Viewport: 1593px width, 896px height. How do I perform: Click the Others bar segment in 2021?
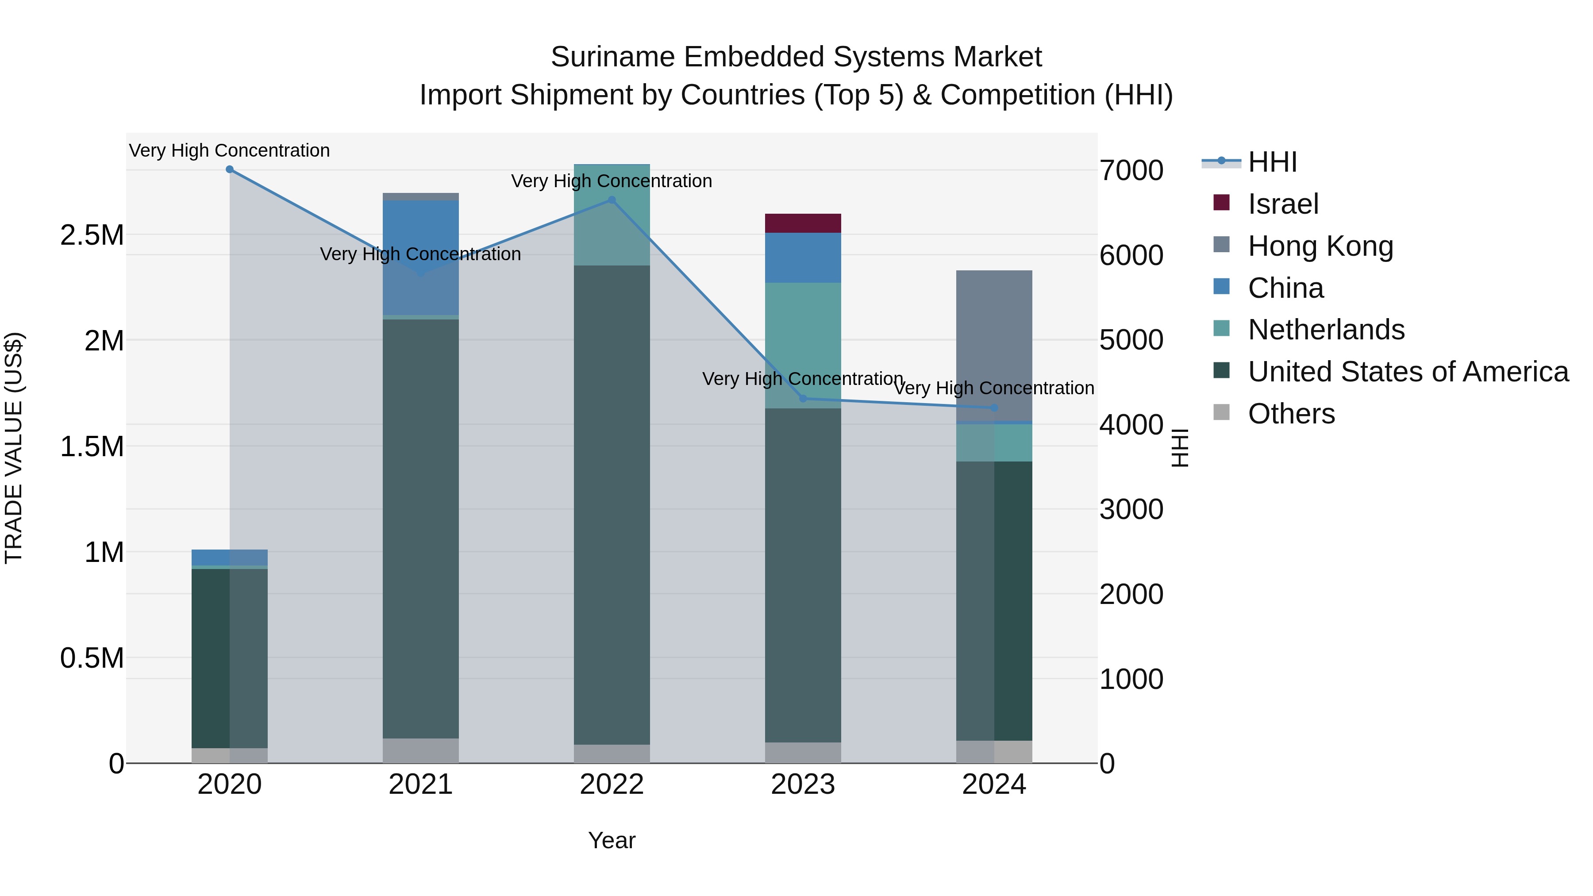point(420,751)
